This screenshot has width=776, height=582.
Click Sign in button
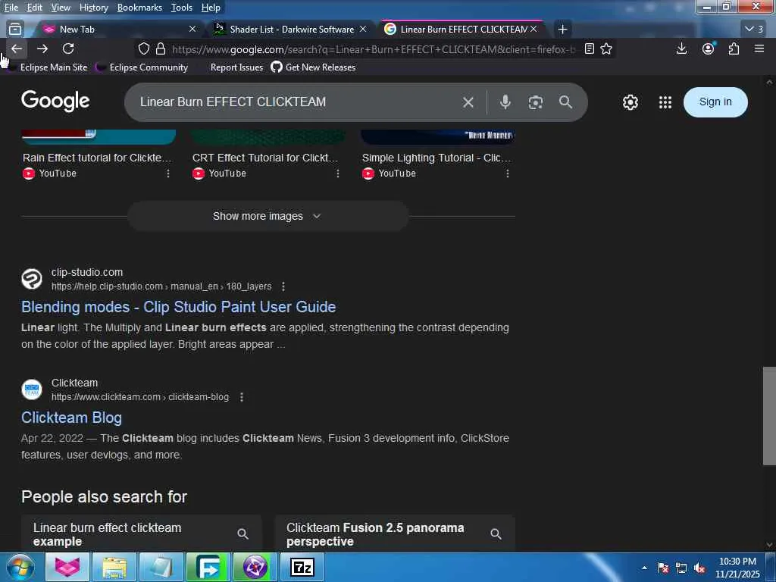click(715, 102)
